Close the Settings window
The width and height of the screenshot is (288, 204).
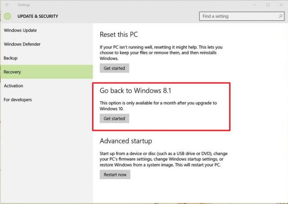(281, 5)
